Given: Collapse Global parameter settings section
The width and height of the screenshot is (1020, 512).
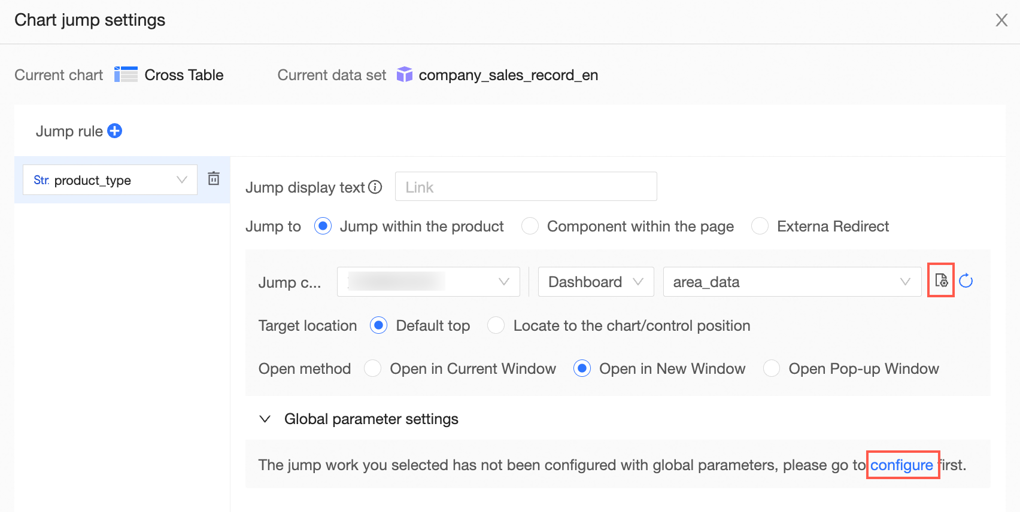Looking at the screenshot, I should [265, 419].
